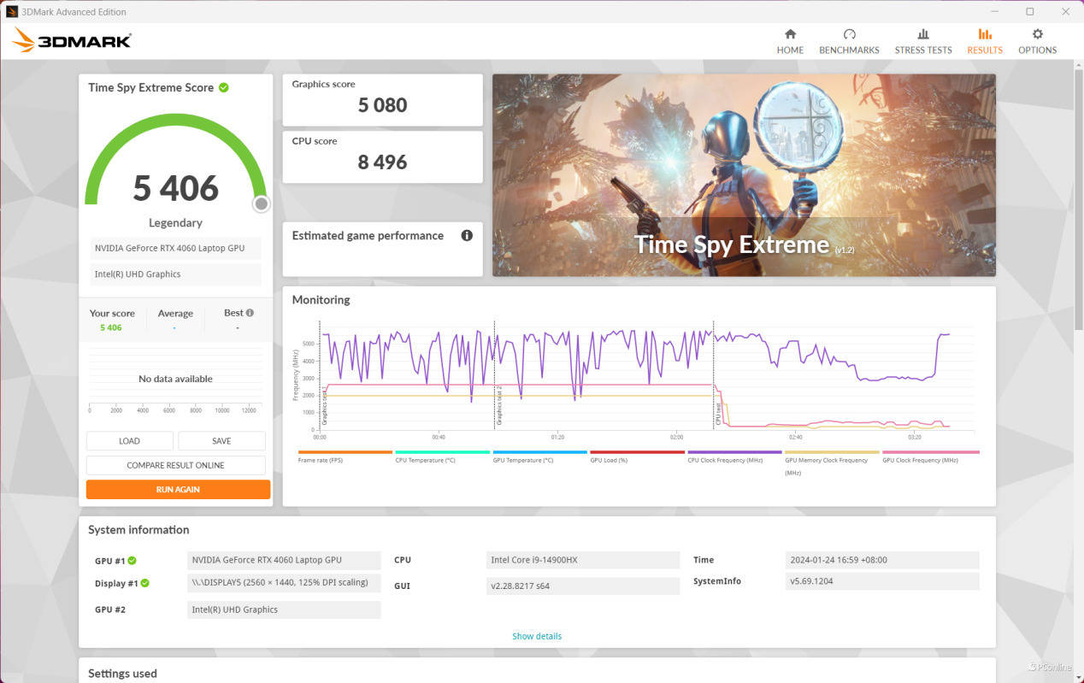The height and width of the screenshot is (683, 1084).
Task: Click the overall score 5 406
Action: [176, 188]
